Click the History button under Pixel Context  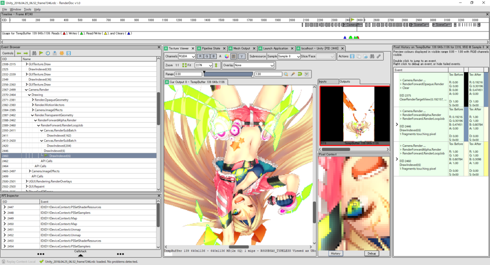[x=335, y=254]
